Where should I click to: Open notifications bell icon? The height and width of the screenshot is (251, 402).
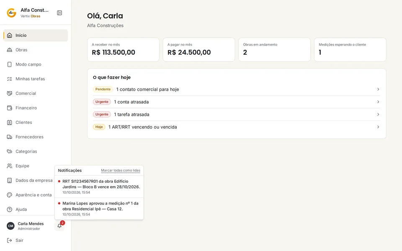59,226
